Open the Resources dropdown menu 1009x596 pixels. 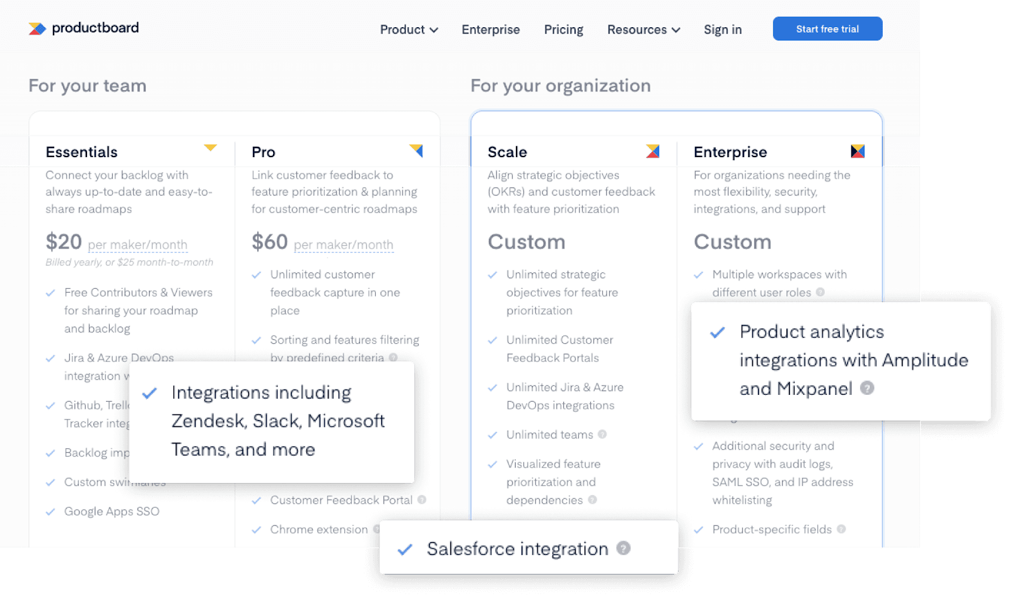coord(643,30)
